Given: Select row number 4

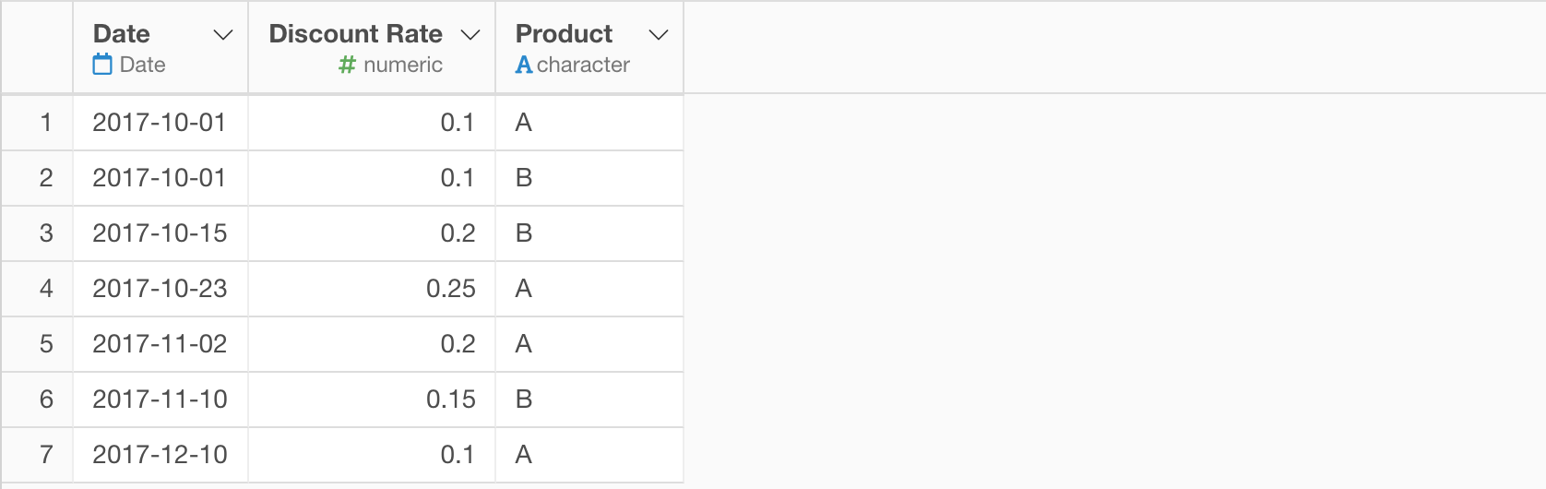Looking at the screenshot, I should point(46,289).
